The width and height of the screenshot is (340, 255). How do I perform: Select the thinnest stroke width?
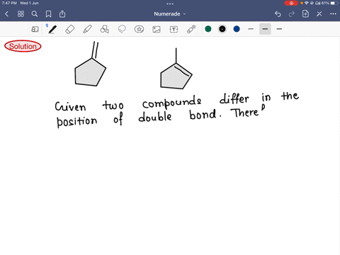251,29
